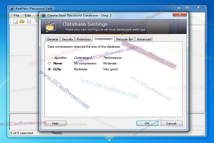Viewport: 214px width, 143px height.
Task: Switch to the Security tab
Action: point(67,39)
